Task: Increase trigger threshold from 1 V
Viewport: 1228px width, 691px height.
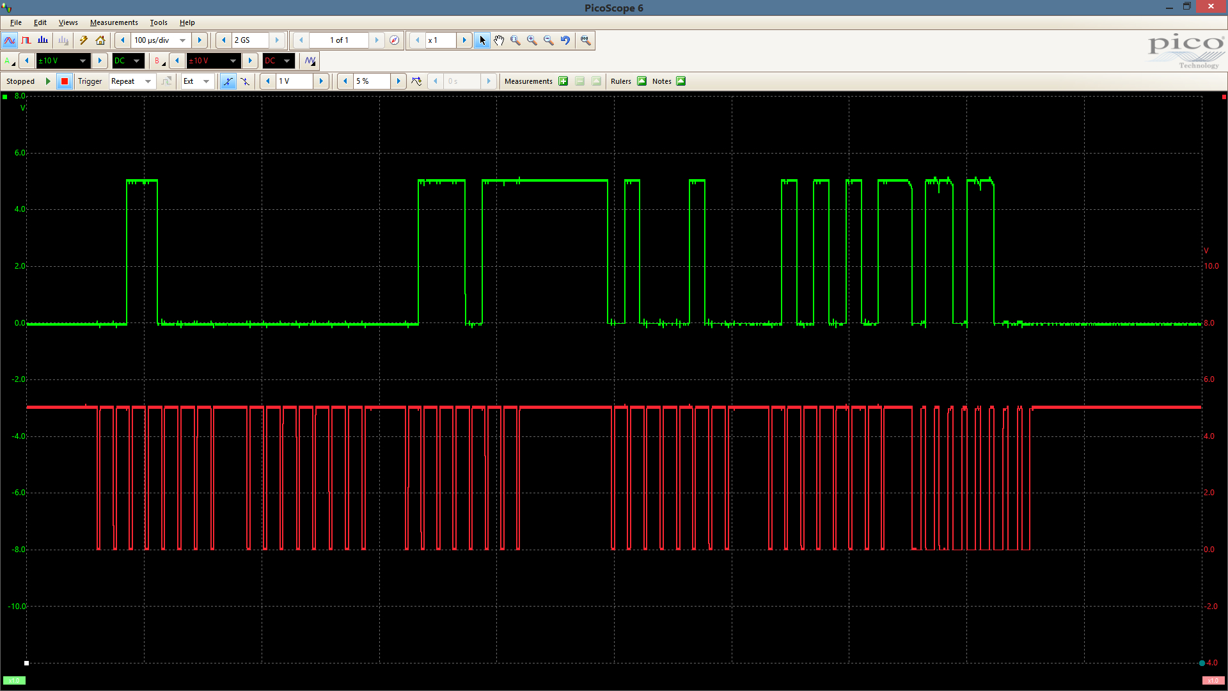Action: pos(321,81)
